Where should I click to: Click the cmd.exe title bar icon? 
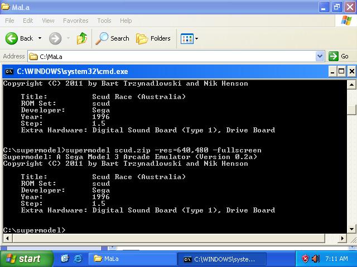(x=9, y=72)
